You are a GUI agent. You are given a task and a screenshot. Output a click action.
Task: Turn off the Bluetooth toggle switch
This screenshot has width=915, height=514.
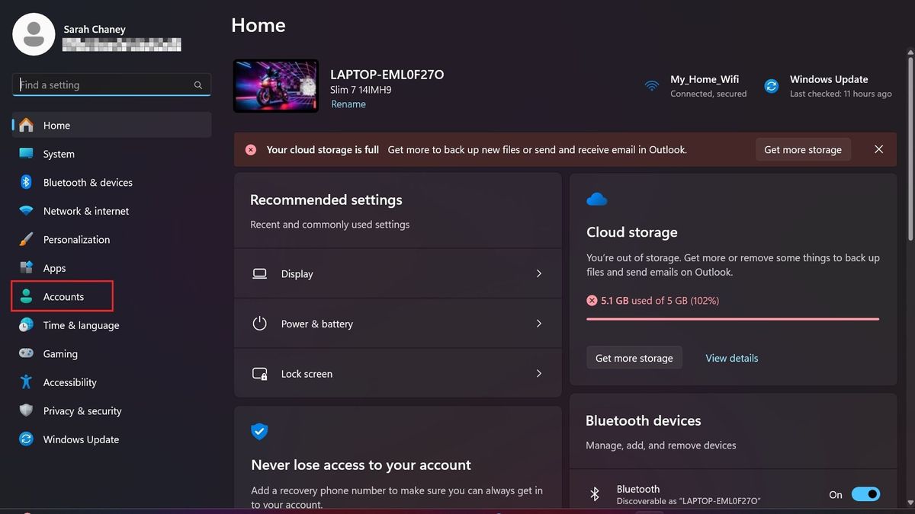tap(865, 494)
